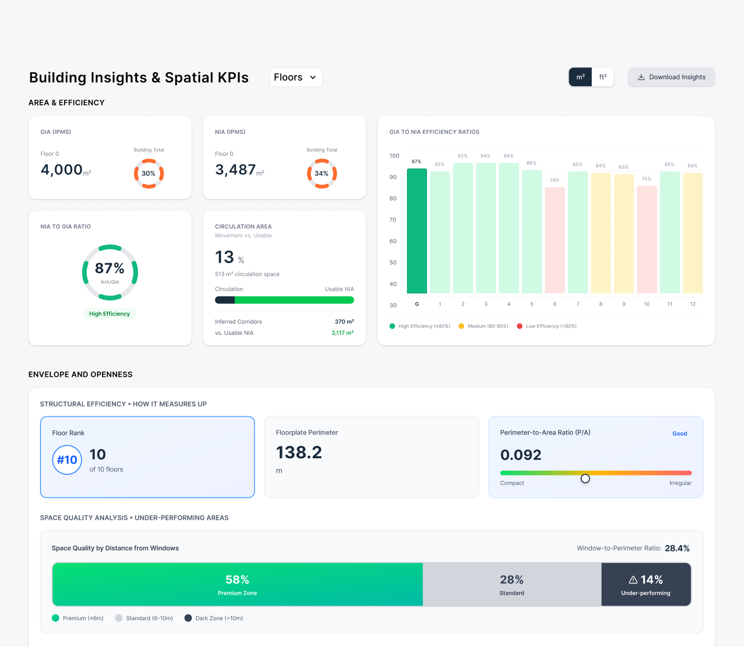Toggle the m² unit selection
Screen dimensions: 744x647
click(580, 77)
